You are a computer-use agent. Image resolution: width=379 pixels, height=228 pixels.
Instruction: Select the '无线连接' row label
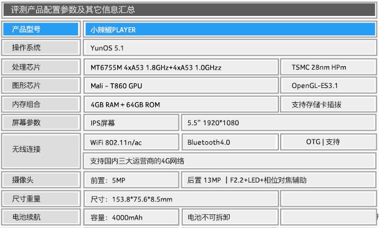tap(41, 151)
